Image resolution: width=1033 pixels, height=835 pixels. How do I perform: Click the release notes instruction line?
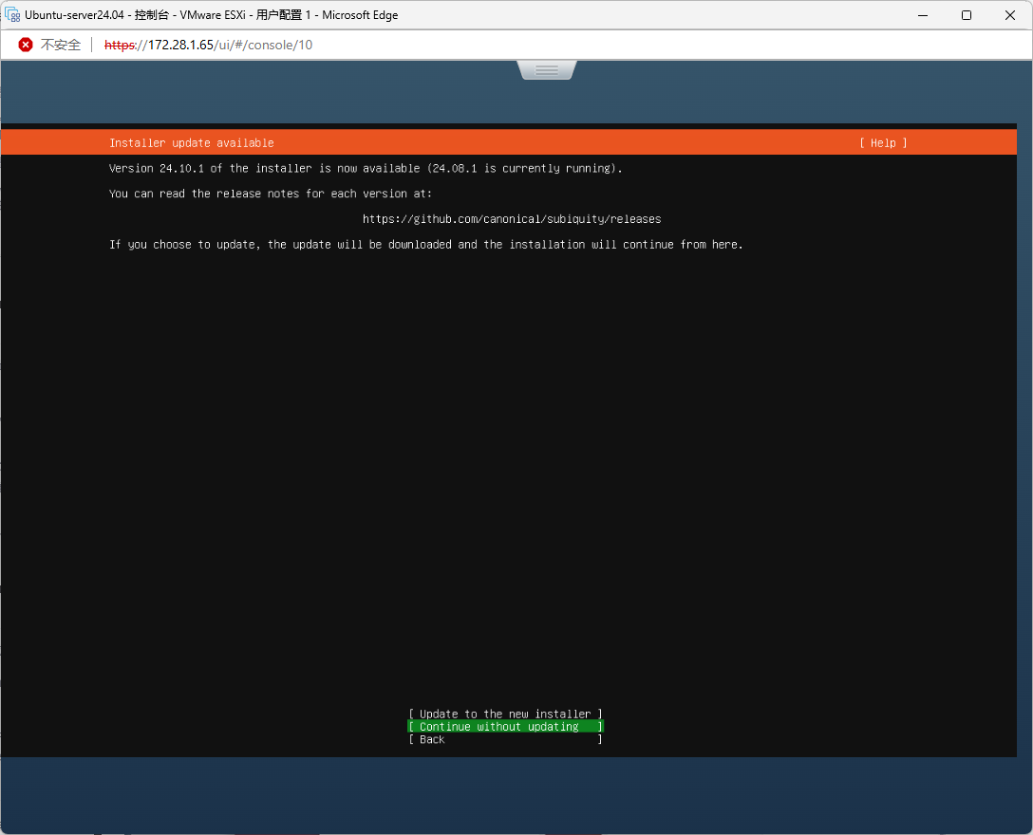(x=271, y=194)
